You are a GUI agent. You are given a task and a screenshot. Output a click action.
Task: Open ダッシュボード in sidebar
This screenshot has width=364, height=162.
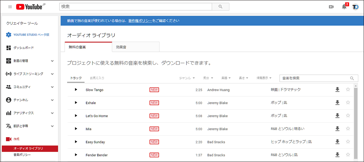pos(23,48)
